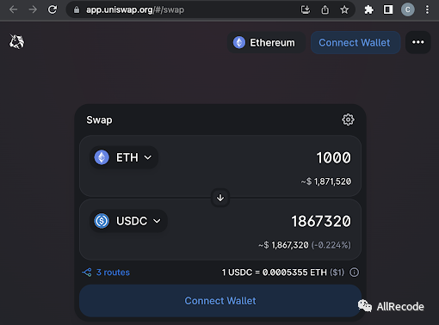
Task: Show rate info circle icon
Action: pos(354,273)
